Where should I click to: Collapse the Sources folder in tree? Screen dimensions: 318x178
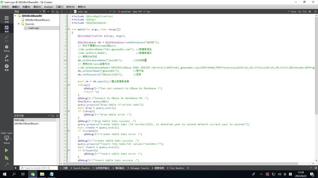pyautogui.click(x=19, y=24)
